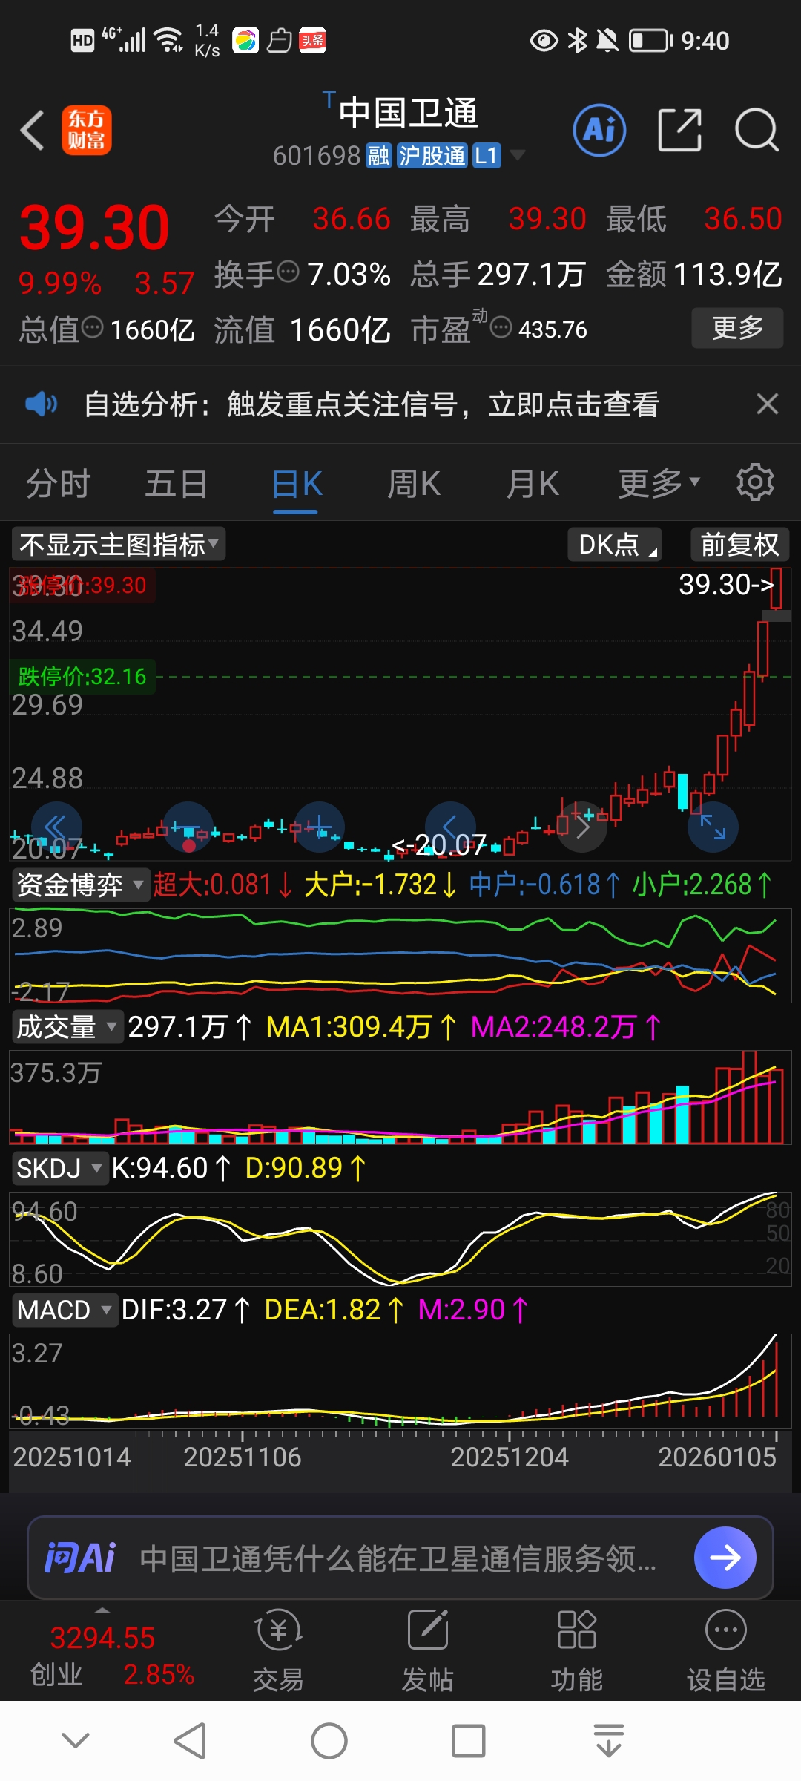This screenshot has height=1781, width=801.
Task: Switch to 周K tab
Action: tap(414, 484)
